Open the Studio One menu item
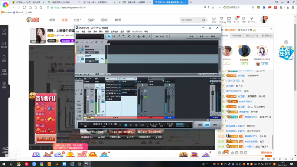Image resolution: width=297 pixels, height=167 pixels. click(x=137, y=32)
